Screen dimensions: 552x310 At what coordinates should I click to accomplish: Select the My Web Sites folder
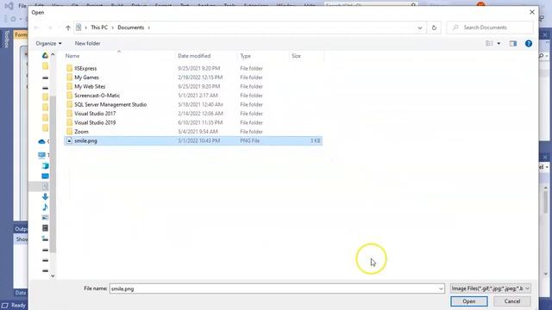click(90, 86)
